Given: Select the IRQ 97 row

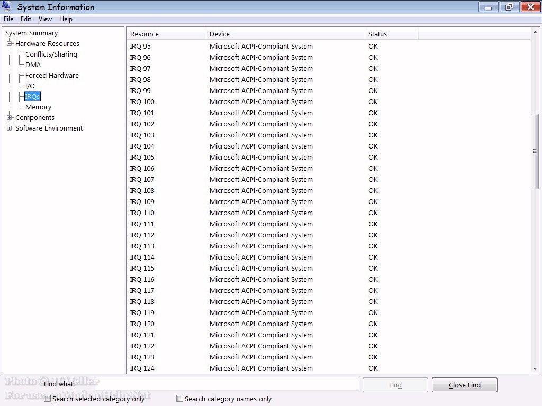Looking at the screenshot, I should pyautogui.click(x=328, y=68).
